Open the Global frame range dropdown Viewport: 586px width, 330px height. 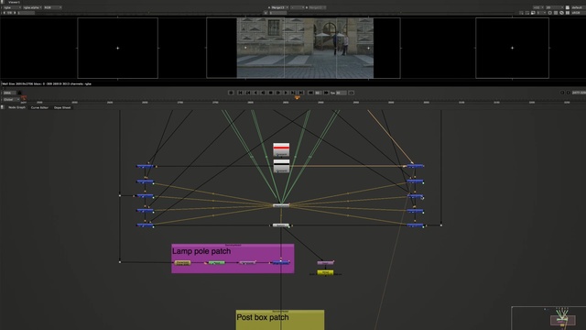coord(11,100)
